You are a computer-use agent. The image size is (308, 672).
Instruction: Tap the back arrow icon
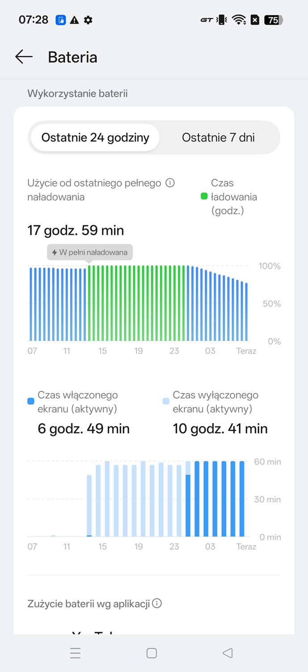click(24, 57)
